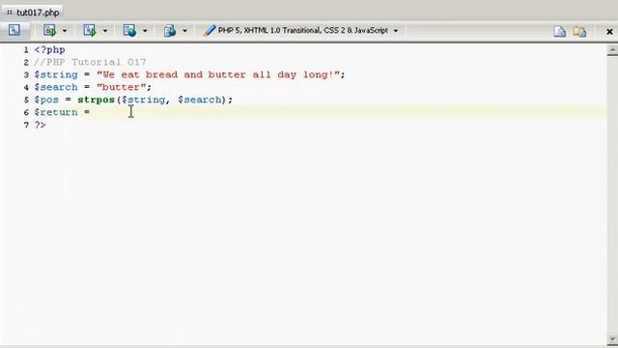This screenshot has width=618, height=348.
Task: Click on the "<?php" opening tag
Action: (49, 50)
